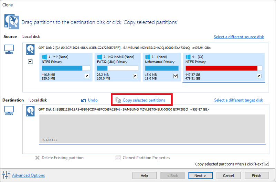Screen dimensions: 276x182
Task: Open Select a different source disk link
Action: click(239, 37)
